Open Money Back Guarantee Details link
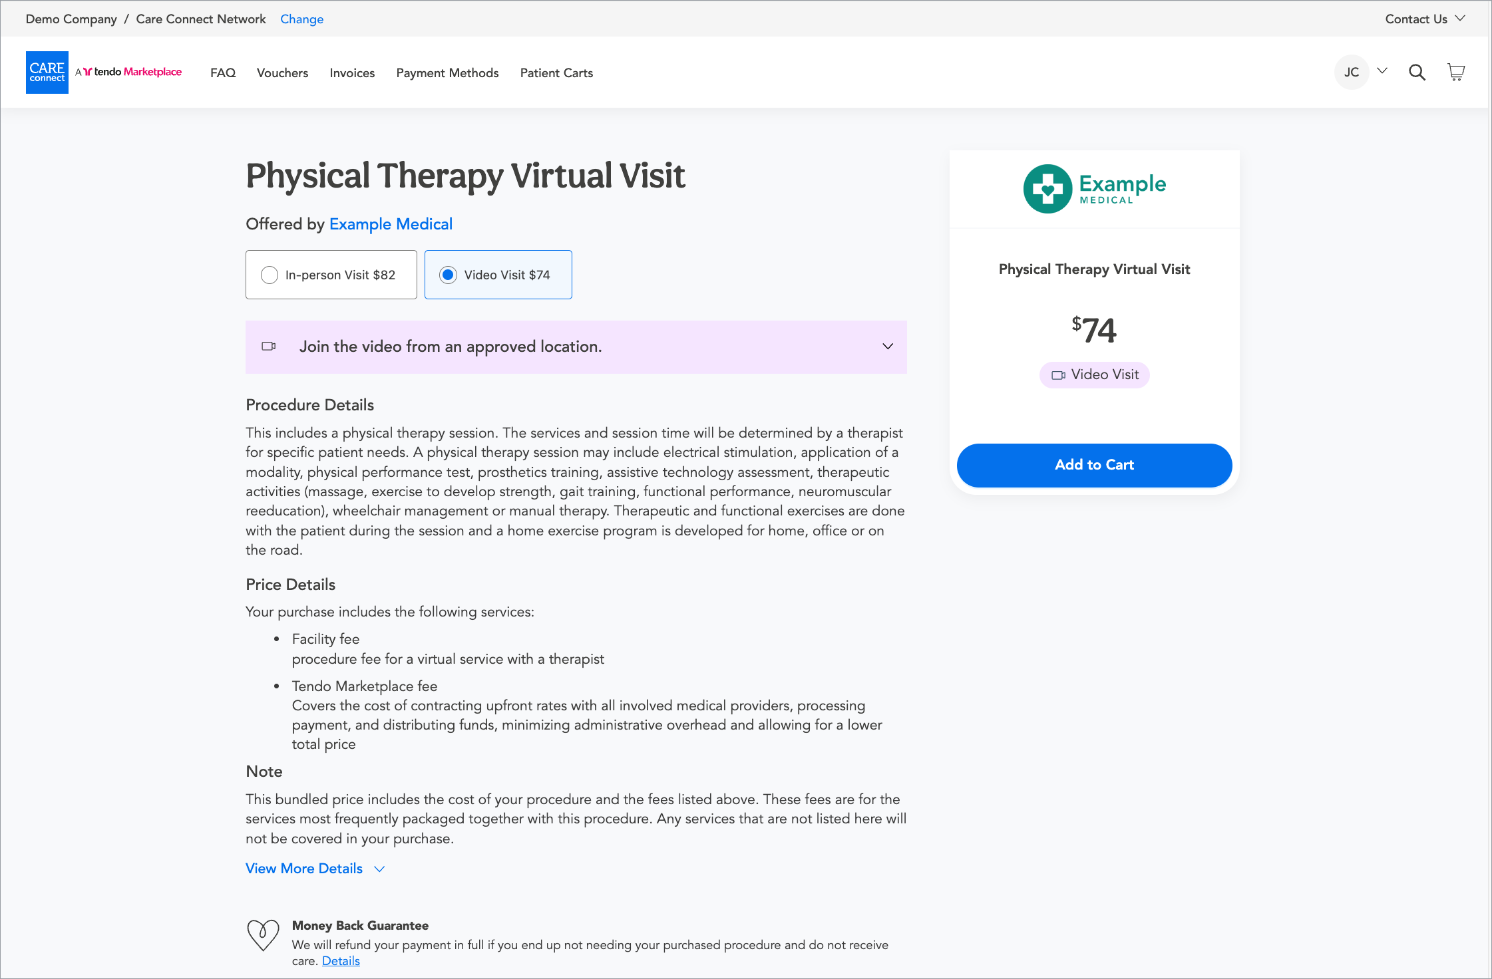Viewport: 1492px width, 979px height. [x=341, y=961]
